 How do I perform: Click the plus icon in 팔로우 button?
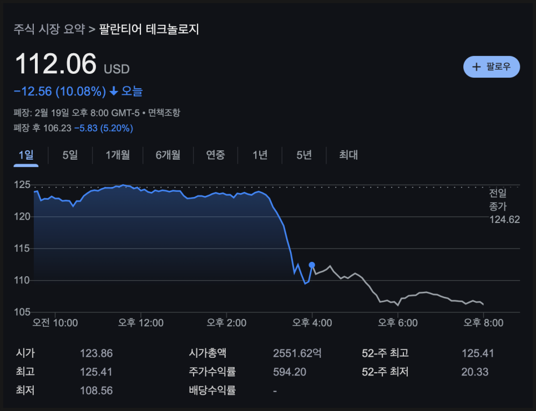[476, 67]
